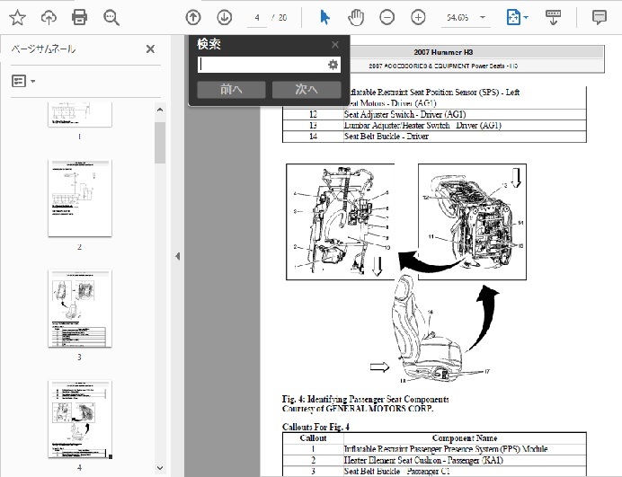Select the page 1 thumbnail
The width and height of the screenshot is (622, 477).
[x=80, y=114]
